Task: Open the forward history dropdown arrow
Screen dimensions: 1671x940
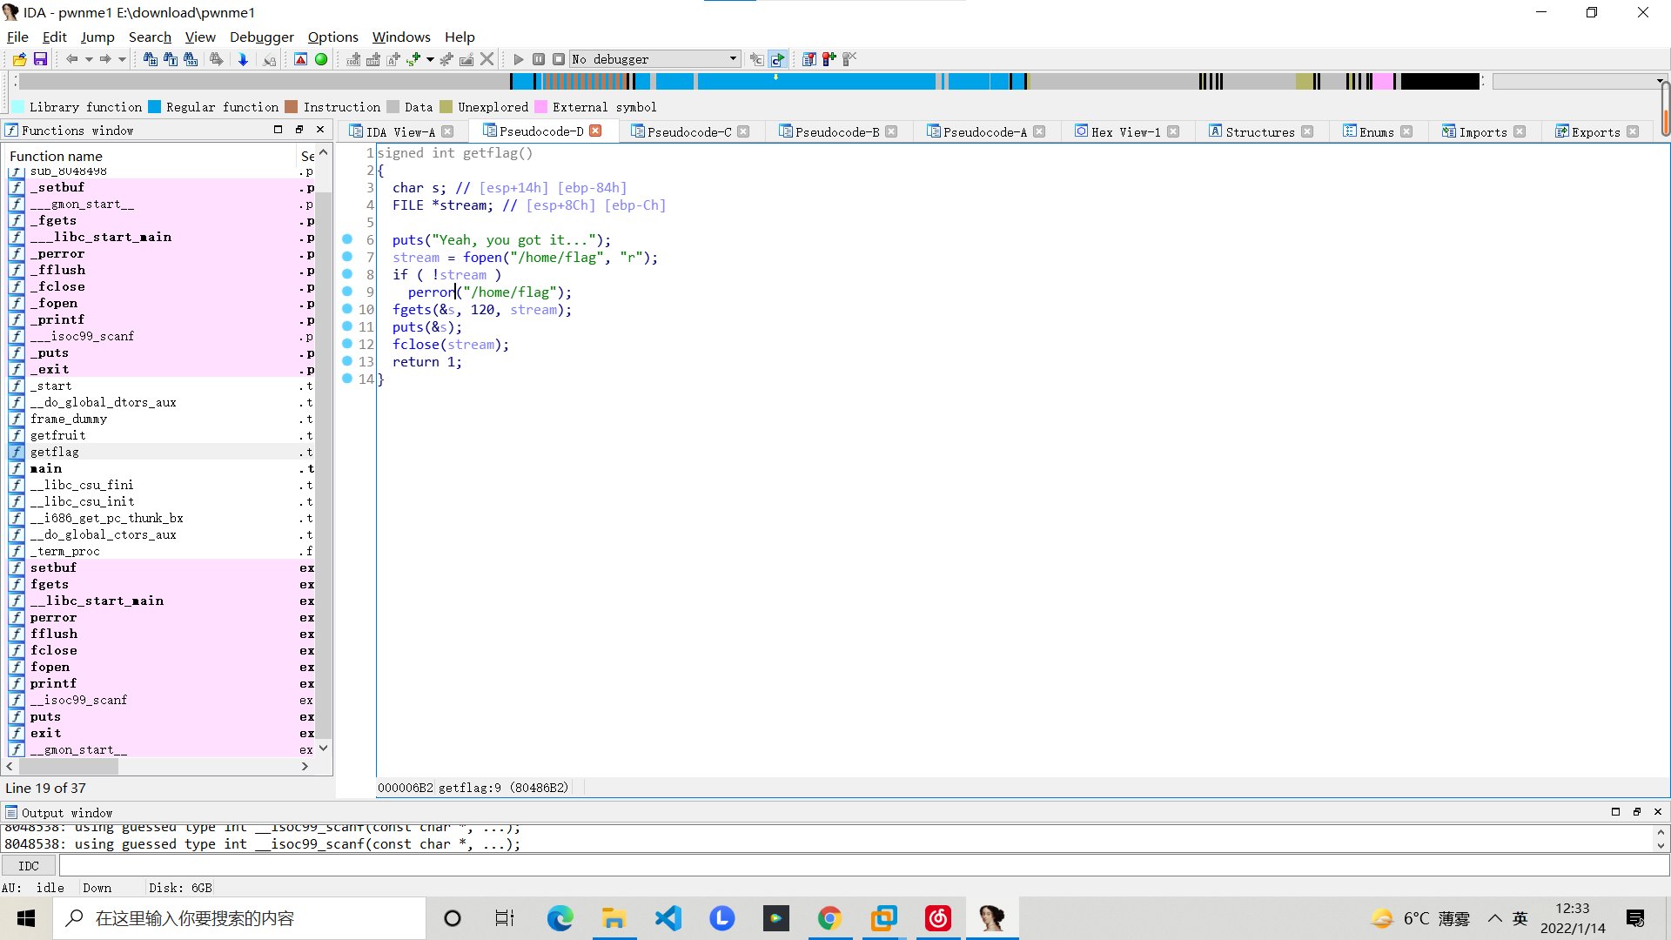Action: tap(122, 59)
